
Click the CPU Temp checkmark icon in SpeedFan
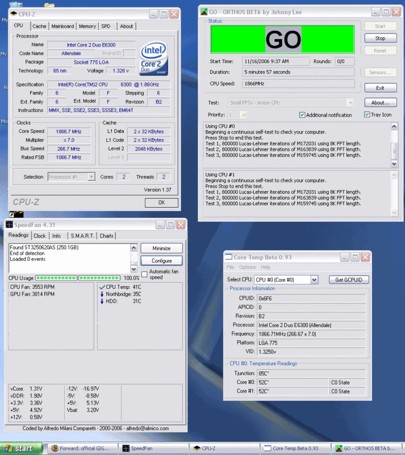[102, 287]
